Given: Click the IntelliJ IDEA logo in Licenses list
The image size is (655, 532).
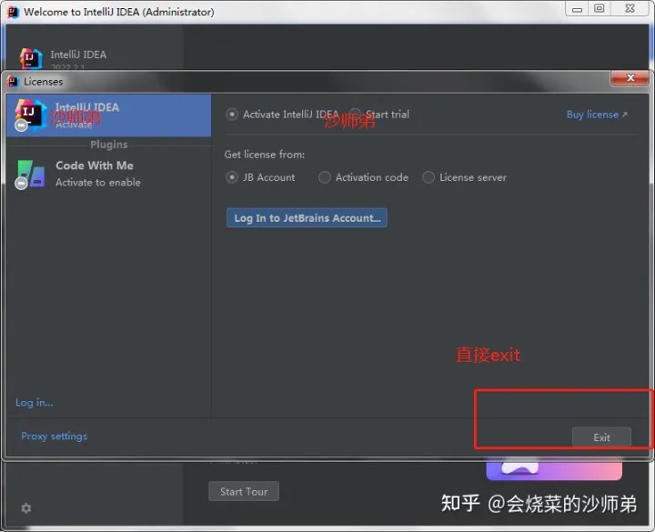Looking at the screenshot, I should click(30, 115).
